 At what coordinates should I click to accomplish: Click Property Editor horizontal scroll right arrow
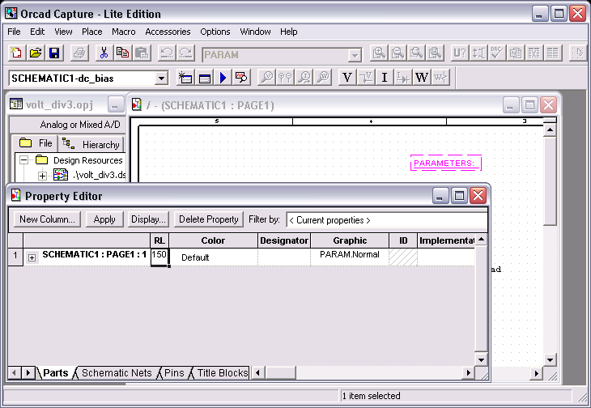point(469,373)
